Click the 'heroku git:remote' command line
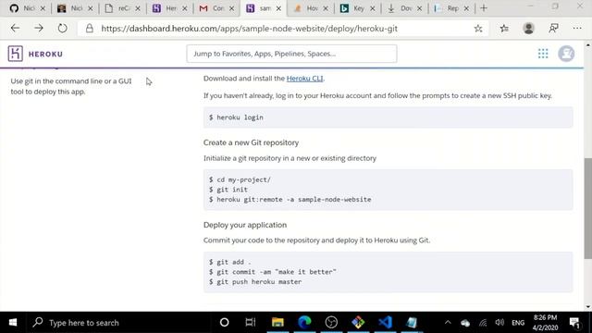The width and height of the screenshot is (592, 333). click(x=290, y=200)
